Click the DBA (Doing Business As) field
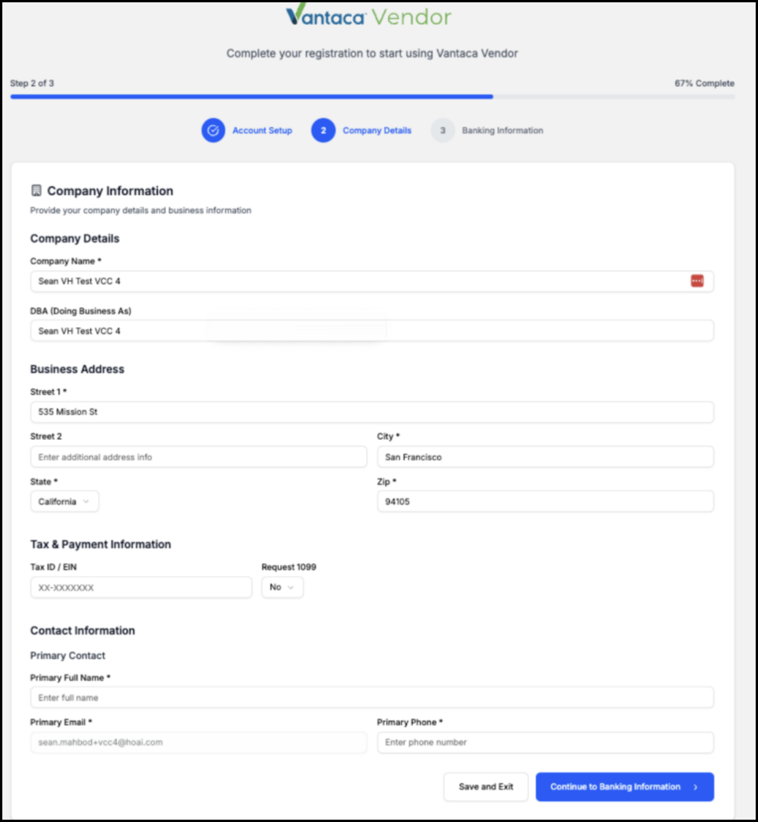 (372, 331)
